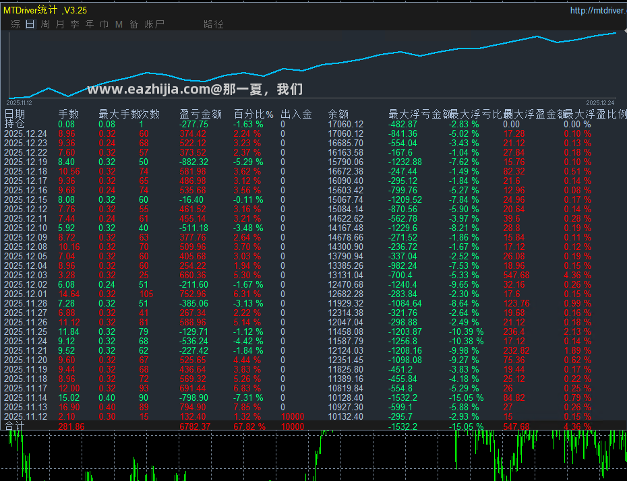The height and width of the screenshot is (481, 627).
Task: Click the 最大浮盈金额 column header
Action: coord(535,115)
